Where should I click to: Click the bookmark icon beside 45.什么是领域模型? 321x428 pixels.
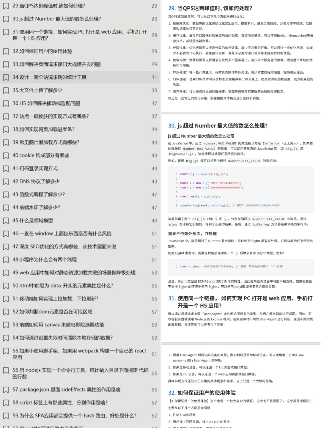(6, 221)
